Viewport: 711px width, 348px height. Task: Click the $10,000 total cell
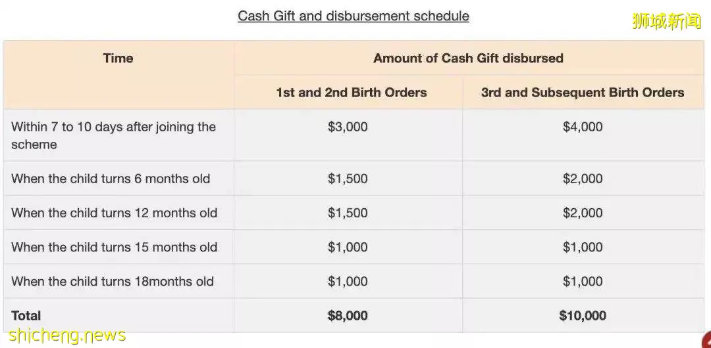[x=583, y=315]
